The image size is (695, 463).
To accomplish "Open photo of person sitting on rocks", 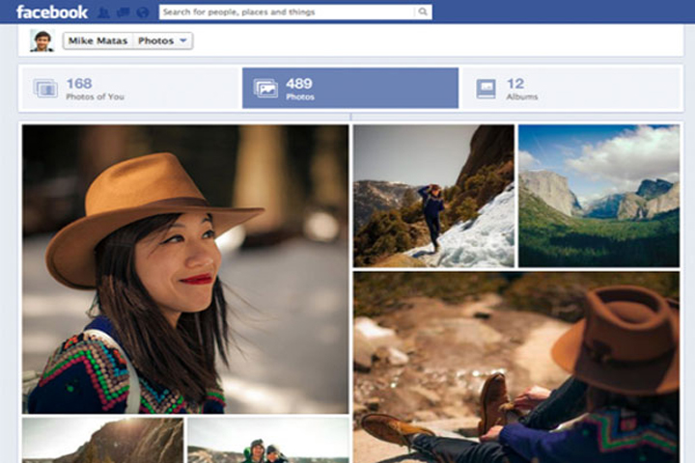I will (515, 367).
